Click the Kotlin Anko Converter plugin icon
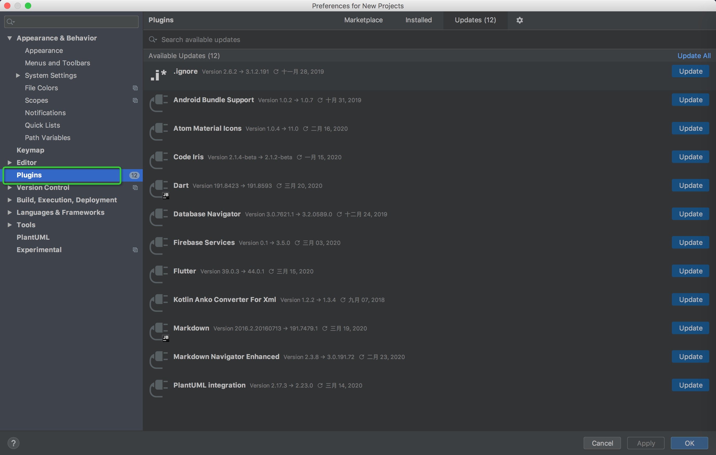This screenshot has height=455, width=716. coord(159,303)
